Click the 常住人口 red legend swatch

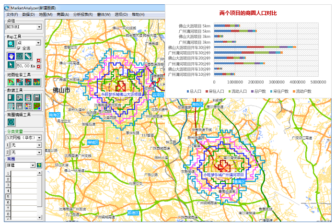[207, 91]
